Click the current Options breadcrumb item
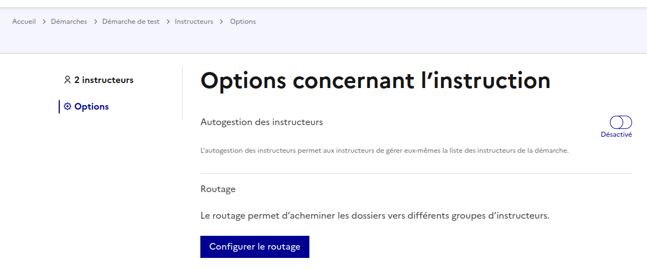 click(243, 22)
